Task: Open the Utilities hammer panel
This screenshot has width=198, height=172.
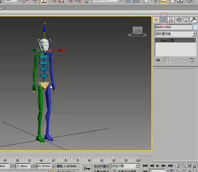Action: (194, 20)
